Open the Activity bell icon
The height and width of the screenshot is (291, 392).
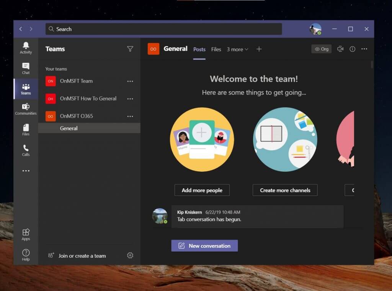coord(26,48)
